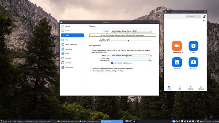Open settings gear in Zoom main window
This screenshot has height=123, width=219.
click(204, 21)
